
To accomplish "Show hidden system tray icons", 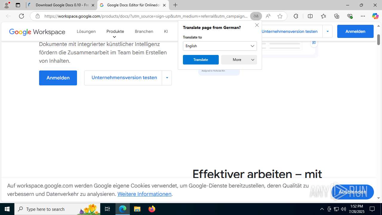I will click(x=322, y=209).
